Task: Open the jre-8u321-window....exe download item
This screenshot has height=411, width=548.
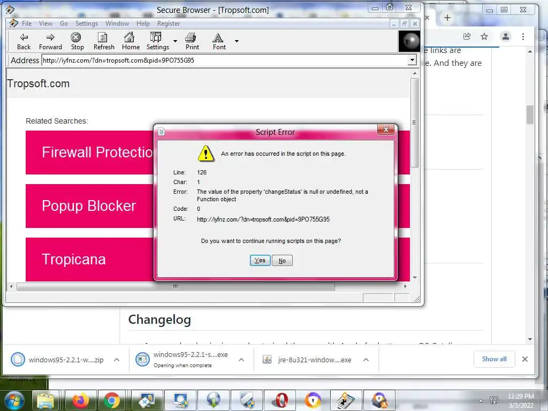Action: 308,360
